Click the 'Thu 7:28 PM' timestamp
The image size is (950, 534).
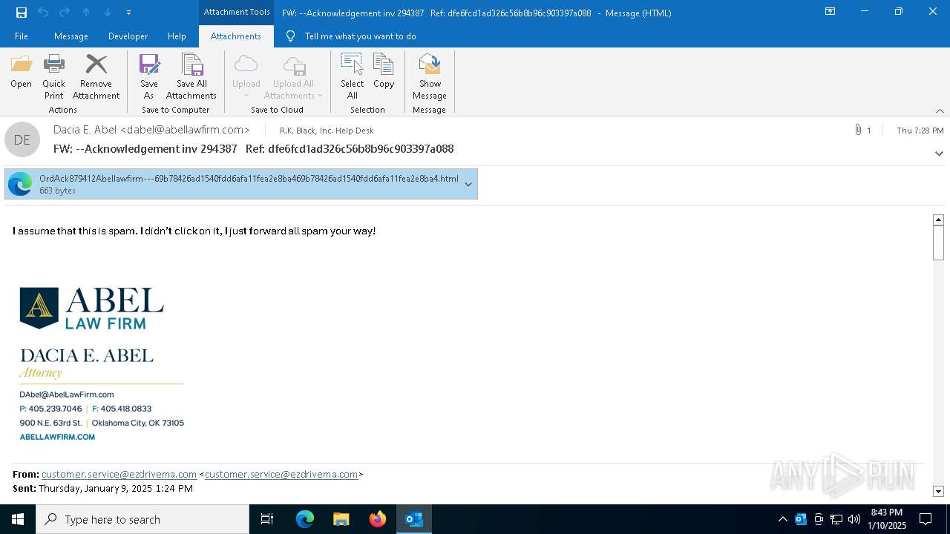tap(920, 131)
